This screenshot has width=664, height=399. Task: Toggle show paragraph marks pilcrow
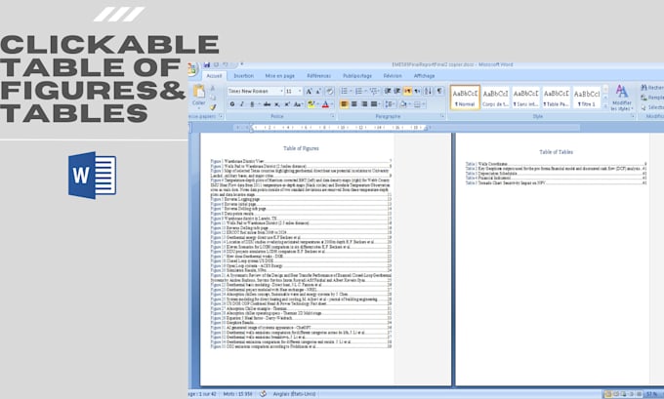[x=439, y=91]
